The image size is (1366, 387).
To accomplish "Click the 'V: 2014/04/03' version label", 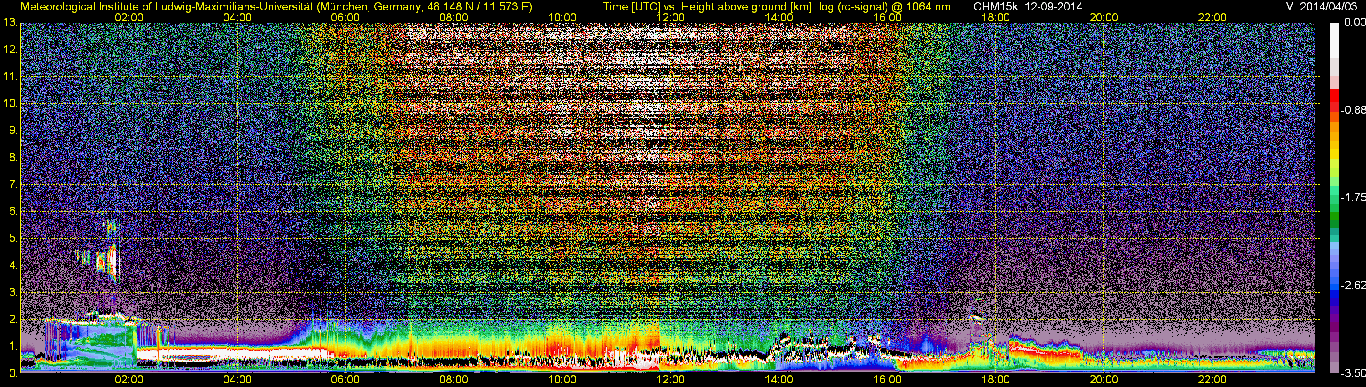I will click(x=1320, y=7).
